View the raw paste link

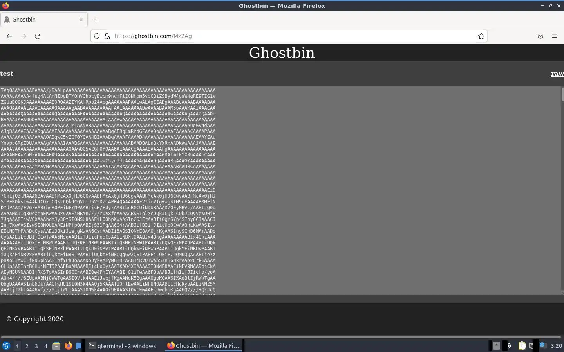[x=557, y=74]
